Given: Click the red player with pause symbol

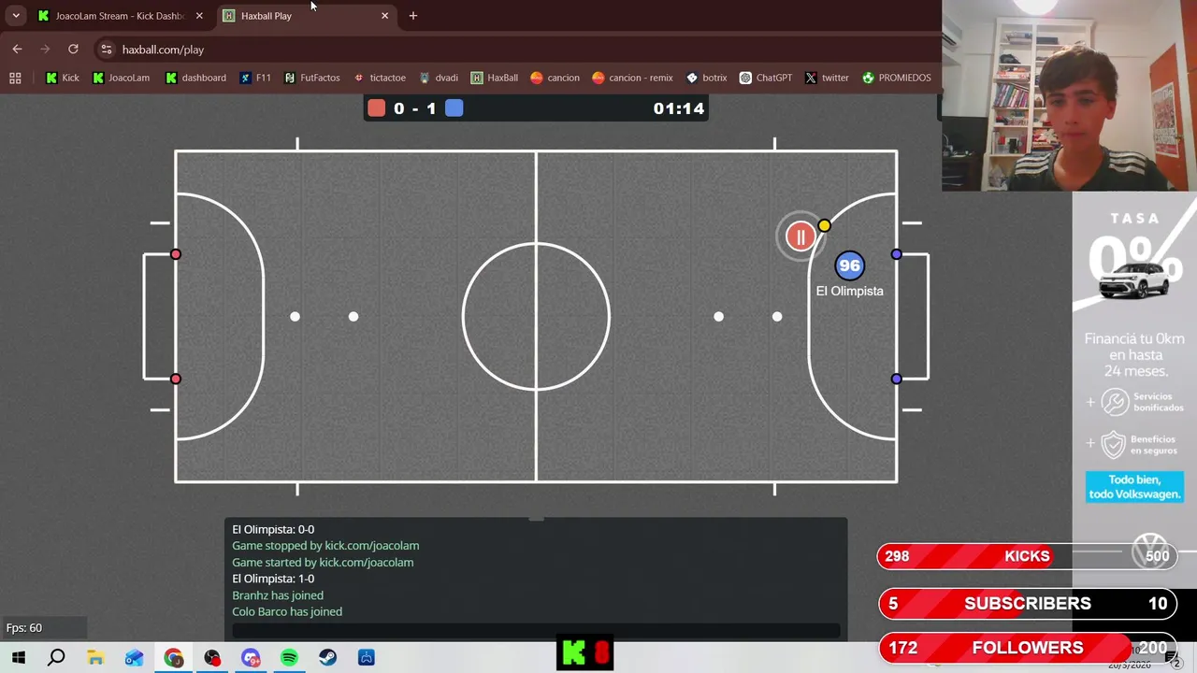Looking at the screenshot, I should tap(800, 237).
